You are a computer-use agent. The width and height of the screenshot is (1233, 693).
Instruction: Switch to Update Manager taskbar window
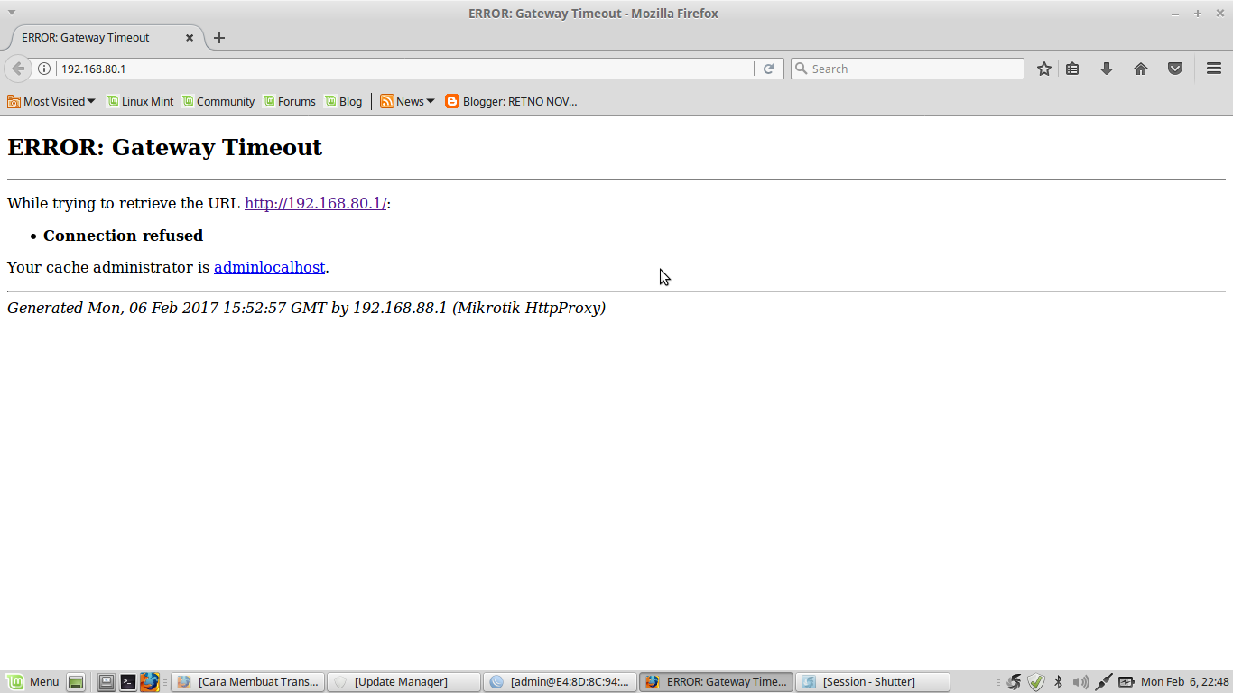(x=403, y=682)
